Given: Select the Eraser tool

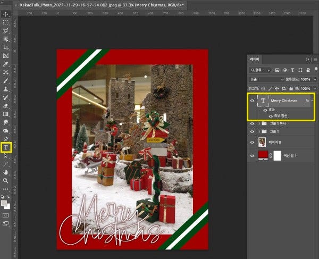Looking at the screenshot, I should click(6, 106).
